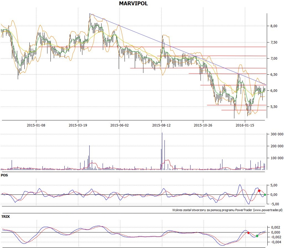Click the 6,50 price axis label
Screen dimensions: 284x248
click(x=274, y=74)
